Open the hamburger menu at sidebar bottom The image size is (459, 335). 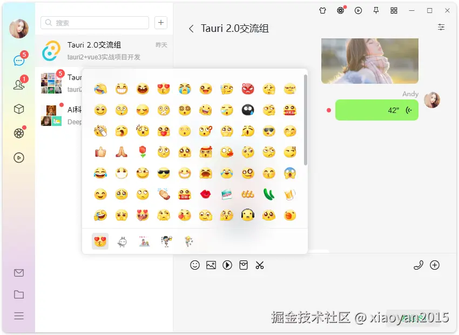(x=19, y=316)
